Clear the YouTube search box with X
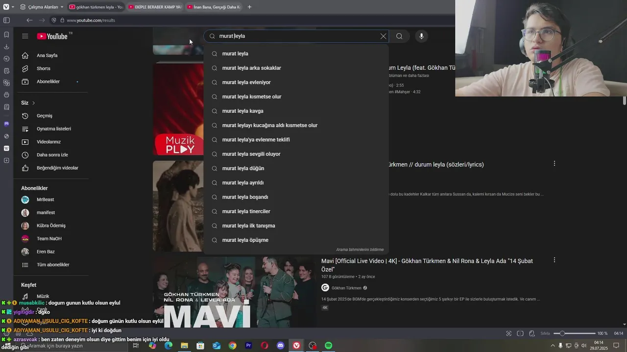 [x=384, y=36]
